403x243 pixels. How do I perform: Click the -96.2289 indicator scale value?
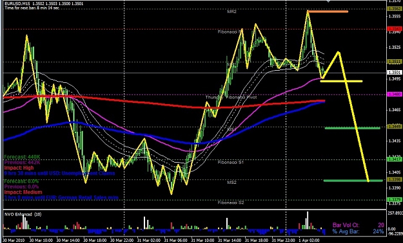395,234
